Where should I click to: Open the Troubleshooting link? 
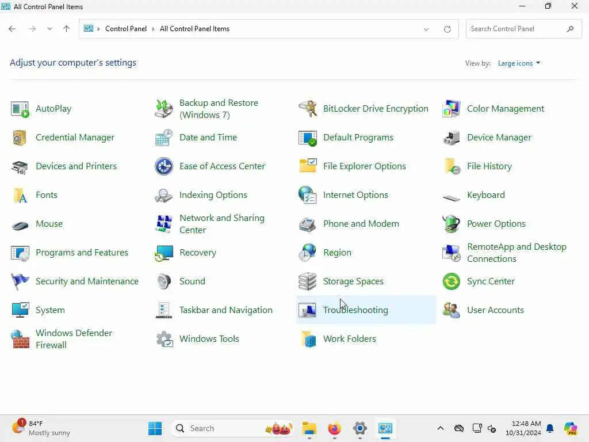tap(355, 310)
